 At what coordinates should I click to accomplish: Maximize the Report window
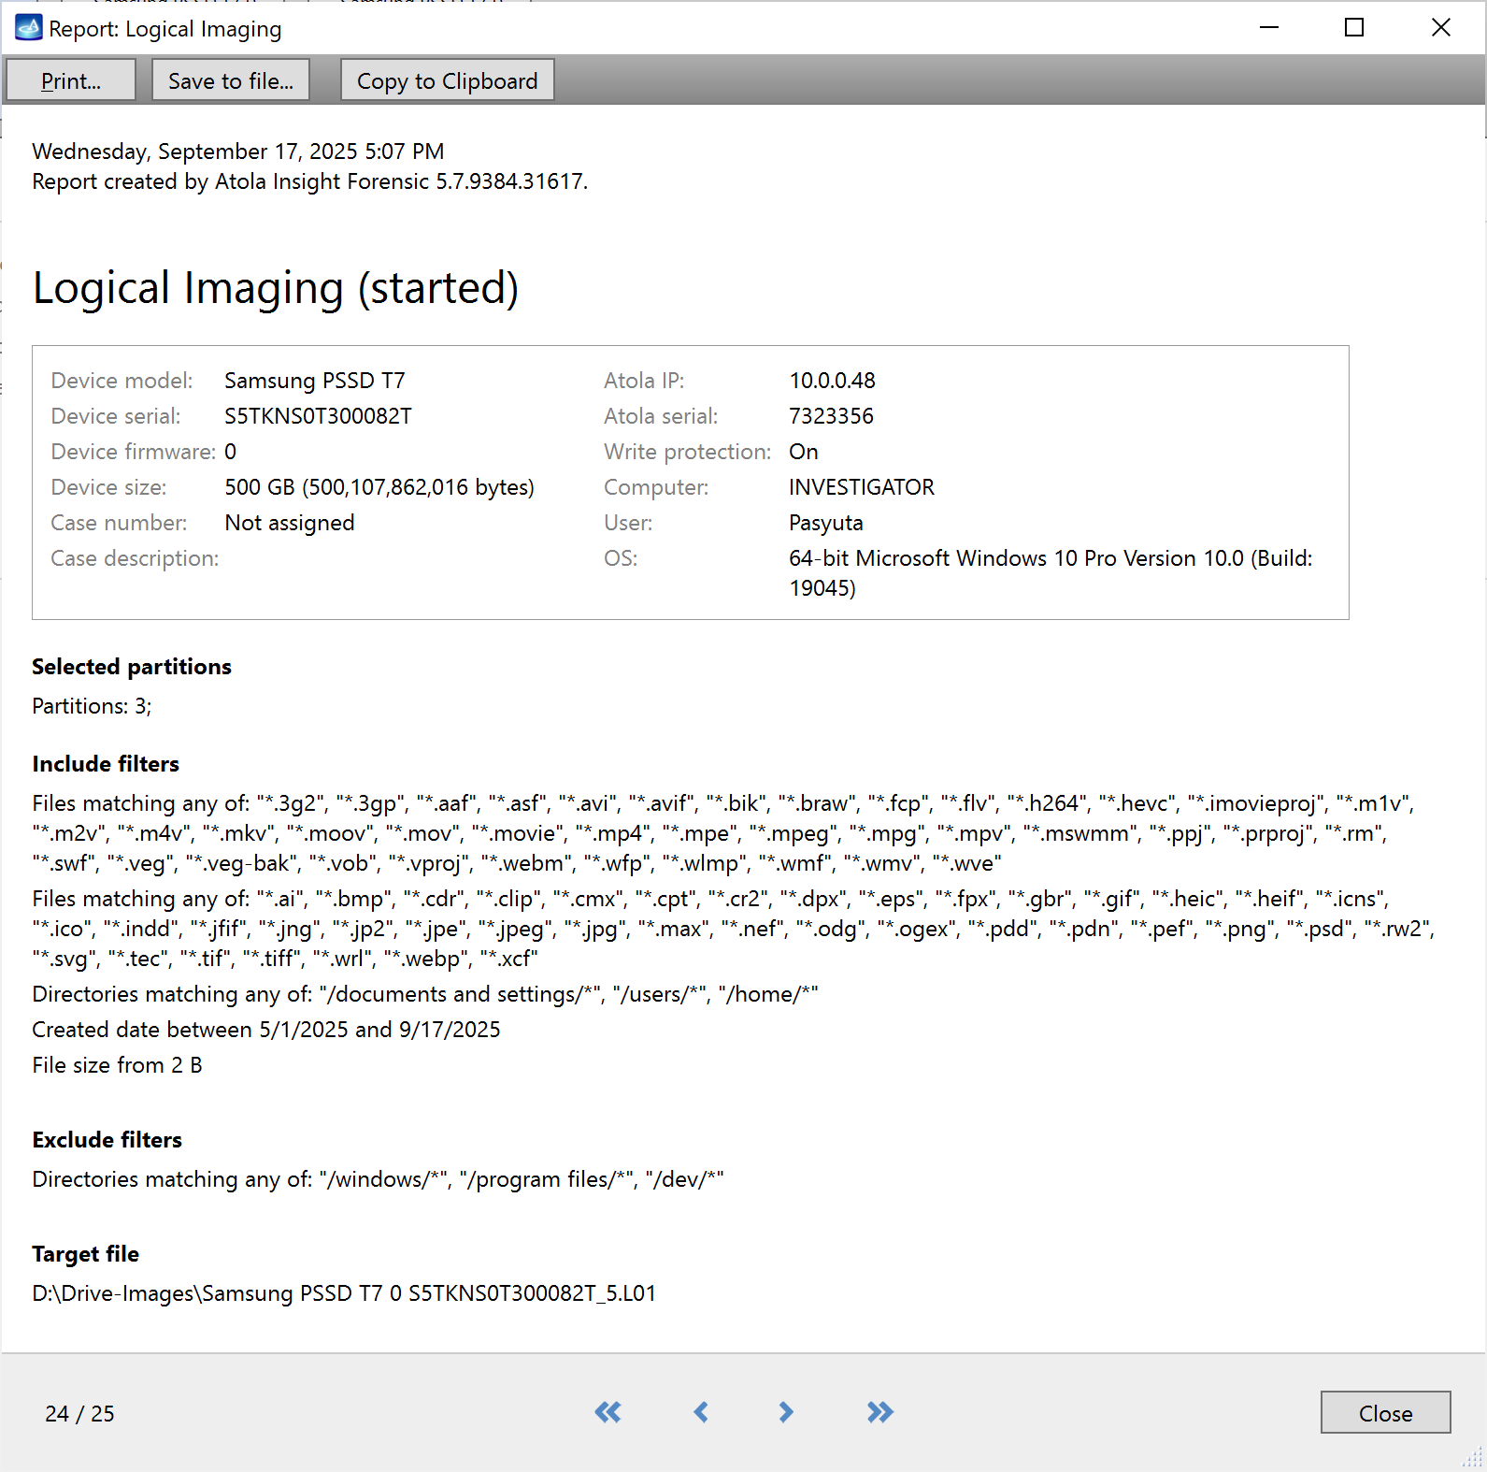click(x=1354, y=28)
